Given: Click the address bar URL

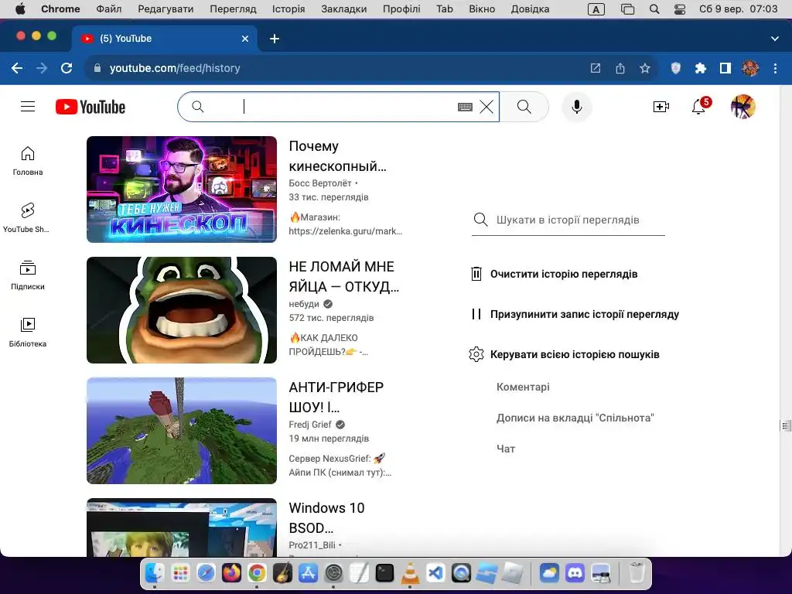Looking at the screenshot, I should pos(175,68).
